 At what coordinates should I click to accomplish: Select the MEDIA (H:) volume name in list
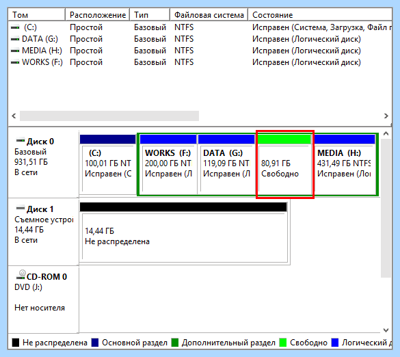click(42, 51)
